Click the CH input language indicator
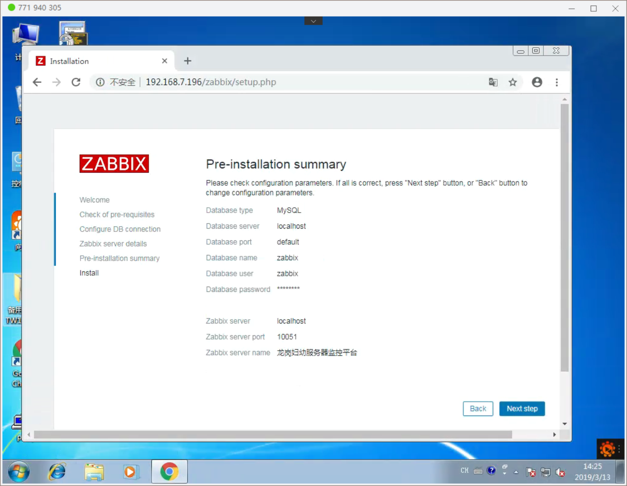The width and height of the screenshot is (627, 486). click(465, 470)
